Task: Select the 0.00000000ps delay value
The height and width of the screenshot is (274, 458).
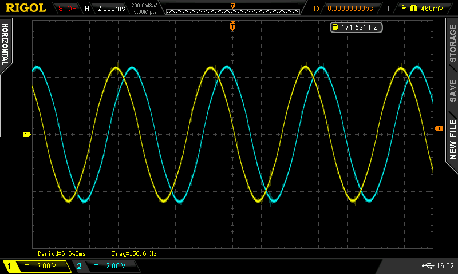Action: 350,9
